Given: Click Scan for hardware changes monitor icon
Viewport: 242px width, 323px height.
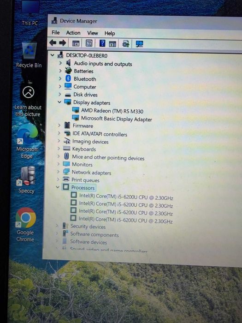Looking at the screenshot, I should tap(140, 44).
